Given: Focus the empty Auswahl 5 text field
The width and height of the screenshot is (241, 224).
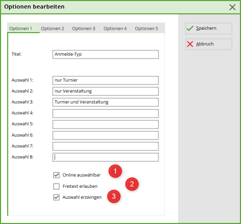Looking at the screenshot, I should 106,124.
